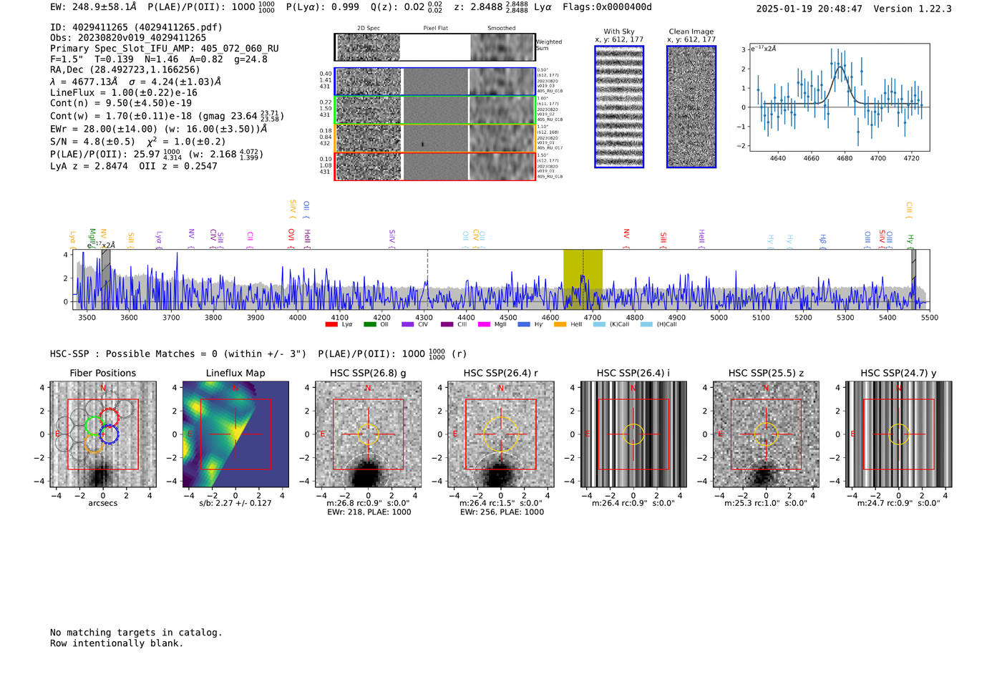Click the 'ID: 4029411265 (4029411265.pdf)' line
This screenshot has height=682, width=1002.
136,27
